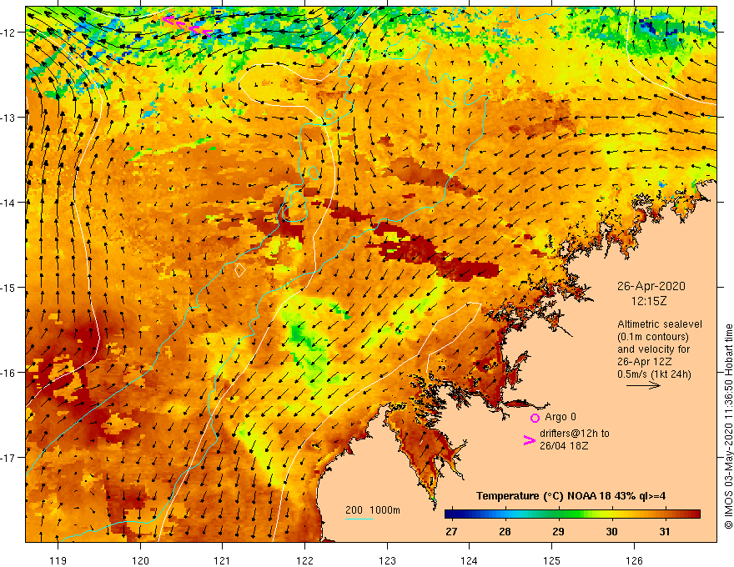Image resolution: width=734 pixels, height=567 pixels.
Task: Click the -14 latitude axis label
Action: click(x=9, y=203)
